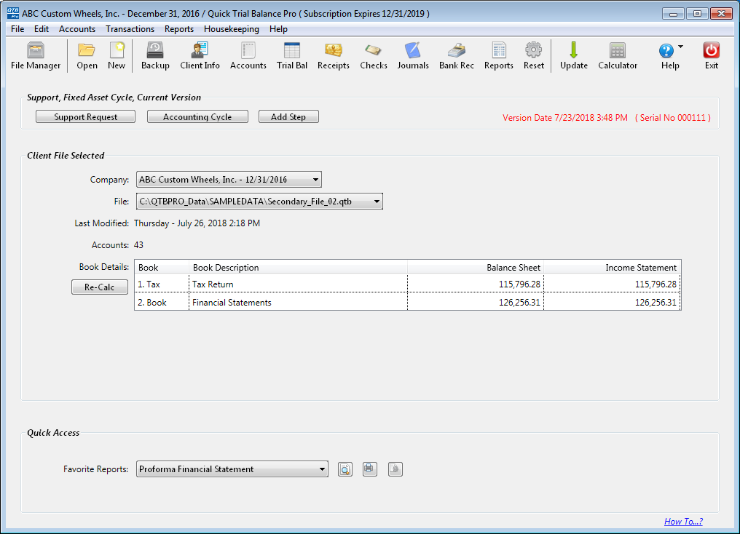Click the accounts count '43'
Screen dimensions: 740x534
pyautogui.click(x=138, y=244)
